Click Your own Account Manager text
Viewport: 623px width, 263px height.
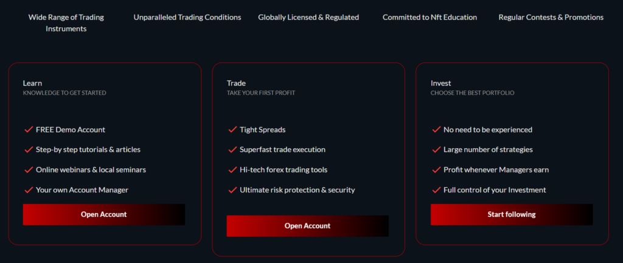click(x=82, y=190)
